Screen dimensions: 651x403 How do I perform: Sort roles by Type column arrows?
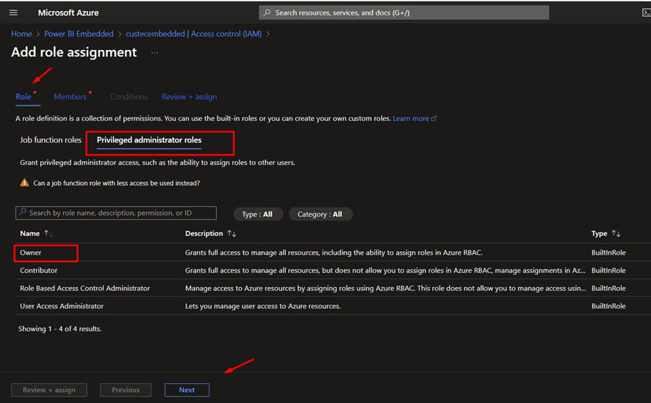[x=616, y=233]
